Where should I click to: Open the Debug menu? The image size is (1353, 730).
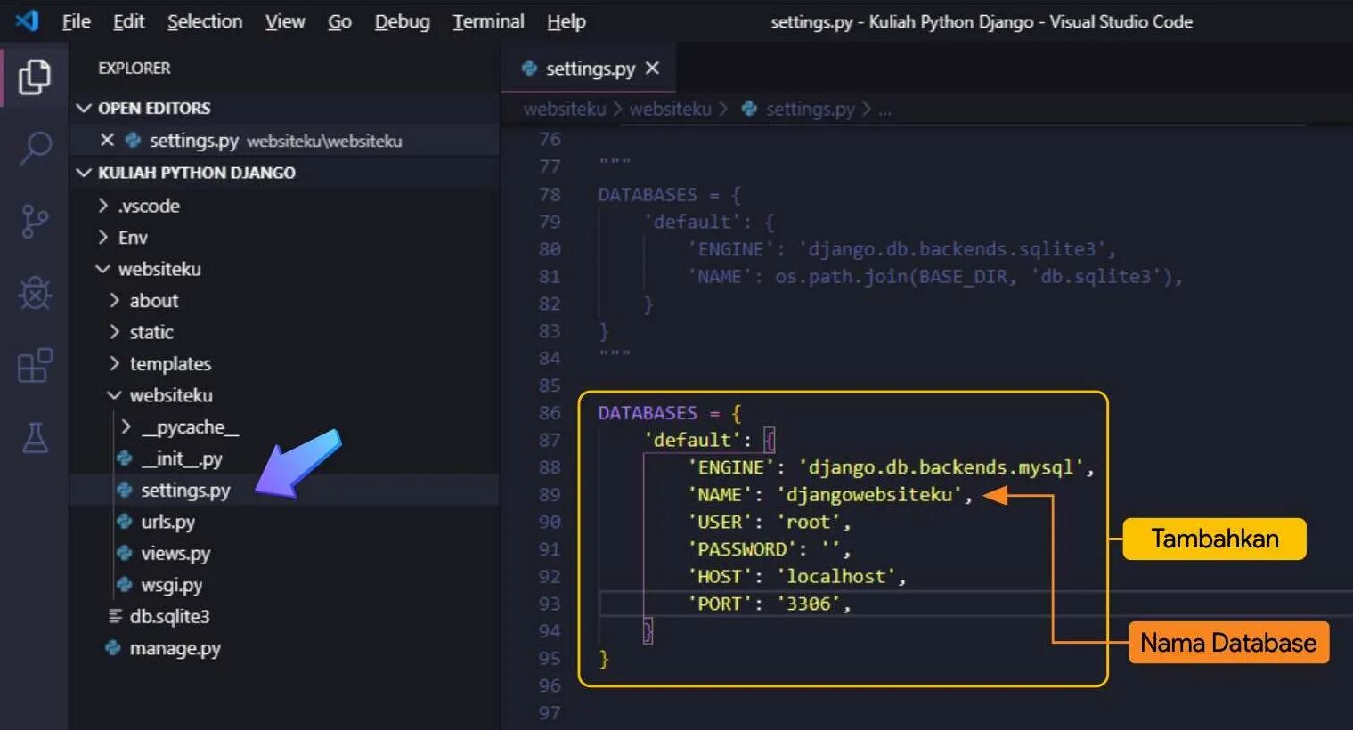pos(402,21)
